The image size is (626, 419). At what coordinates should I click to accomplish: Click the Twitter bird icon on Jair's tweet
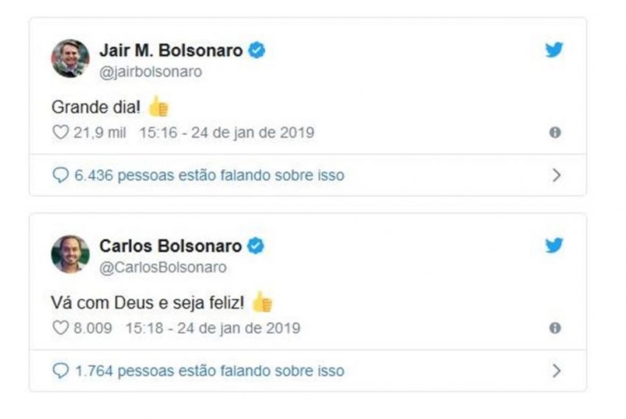pyautogui.click(x=554, y=50)
